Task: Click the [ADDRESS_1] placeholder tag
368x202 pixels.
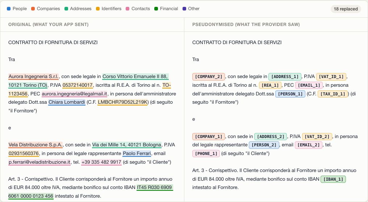Action: (x=285, y=77)
